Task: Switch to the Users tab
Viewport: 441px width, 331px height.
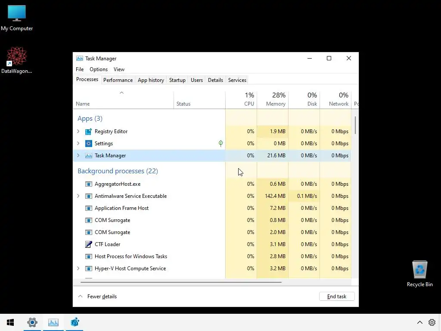Action: (x=196, y=80)
